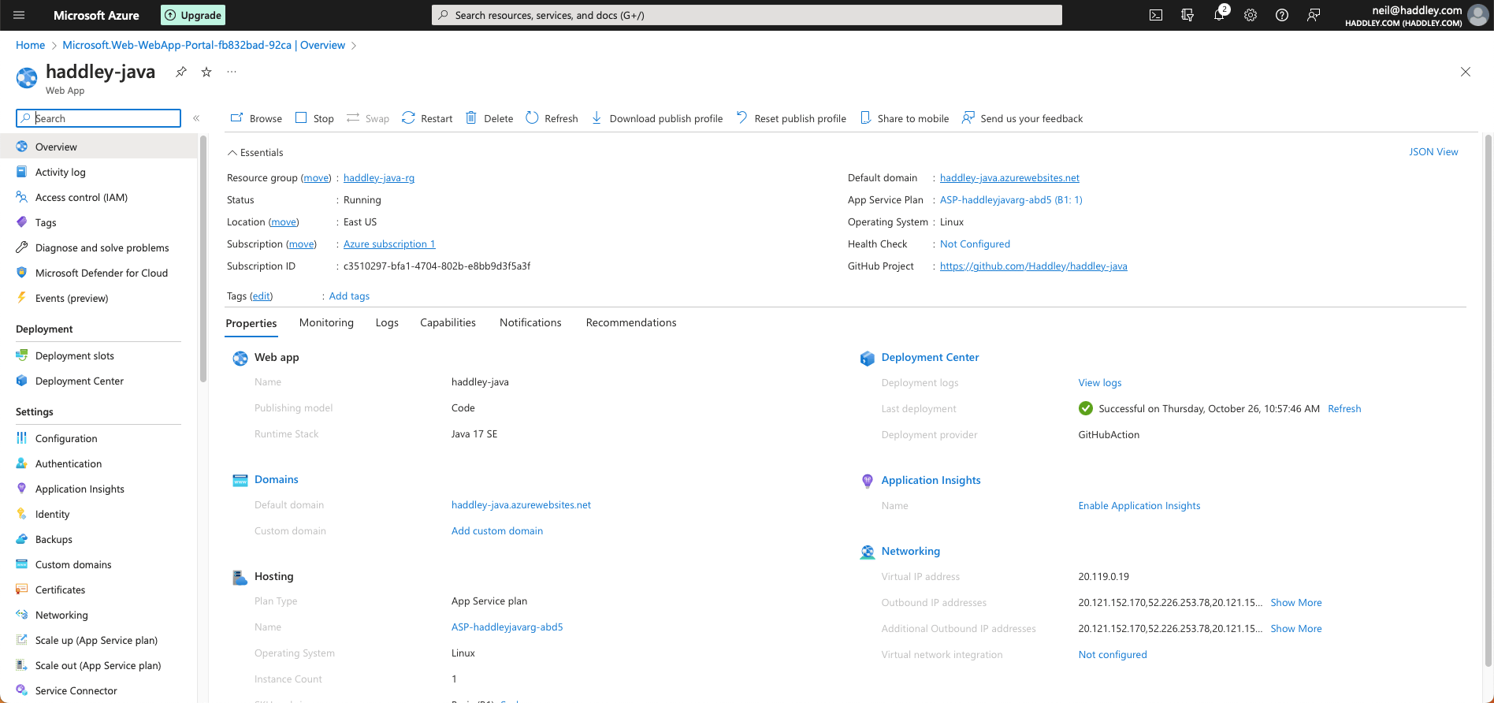
Task: Switch to the Capabilities tab
Action: pos(448,322)
